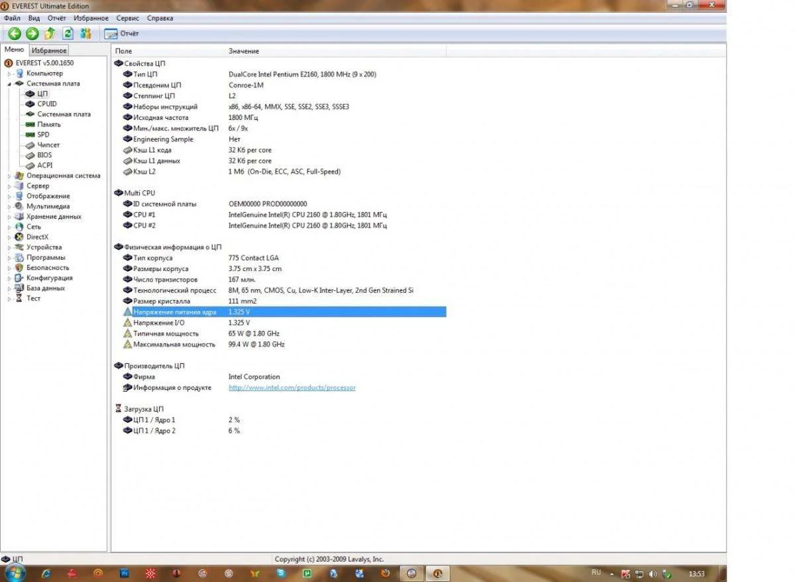Expand the Сервер tree node
This screenshot has width=795, height=582.
pyautogui.click(x=10, y=186)
